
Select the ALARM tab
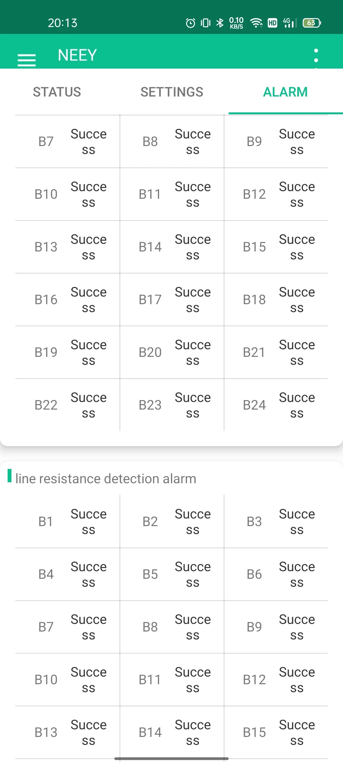(x=285, y=92)
